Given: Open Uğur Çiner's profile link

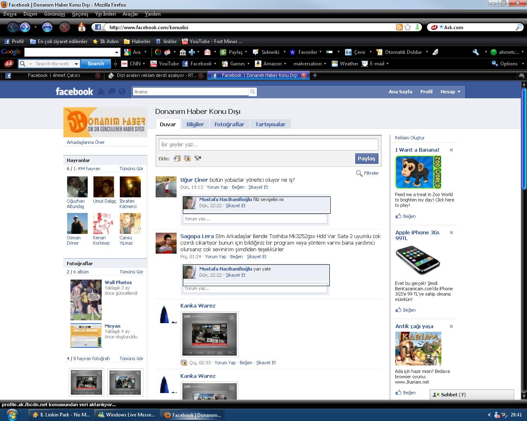Looking at the screenshot, I should (x=194, y=180).
